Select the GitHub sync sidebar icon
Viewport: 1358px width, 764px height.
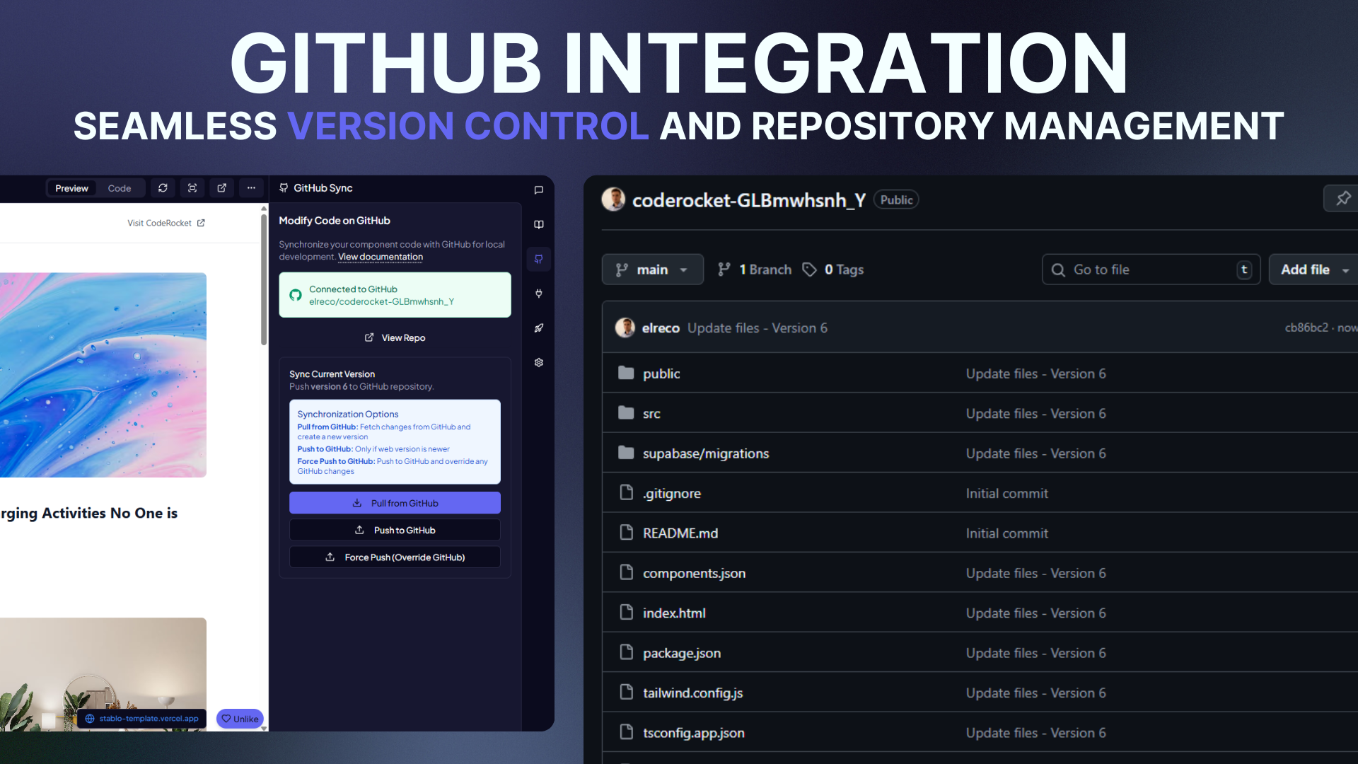(538, 259)
